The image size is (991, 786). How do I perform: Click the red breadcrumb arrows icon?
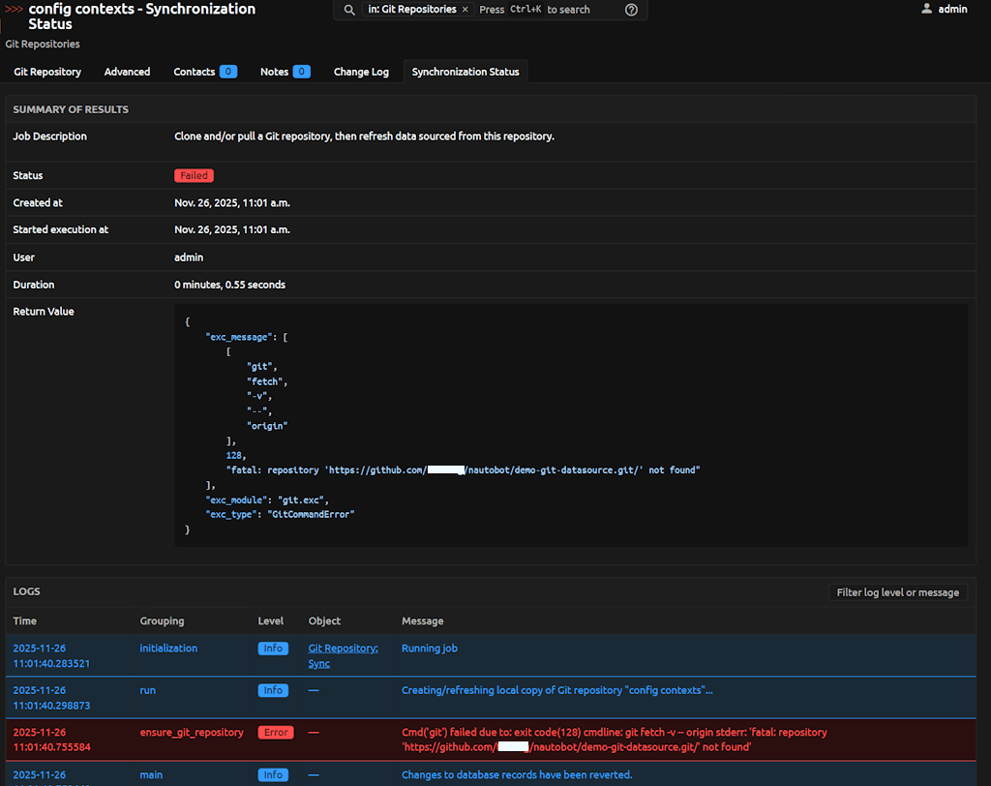tap(14, 9)
